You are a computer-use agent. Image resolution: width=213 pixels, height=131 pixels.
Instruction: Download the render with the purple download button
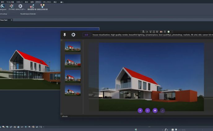(140, 111)
